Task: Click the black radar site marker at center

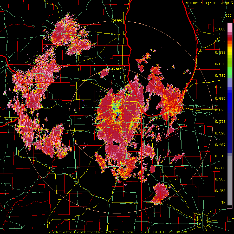Action: click(x=117, y=117)
